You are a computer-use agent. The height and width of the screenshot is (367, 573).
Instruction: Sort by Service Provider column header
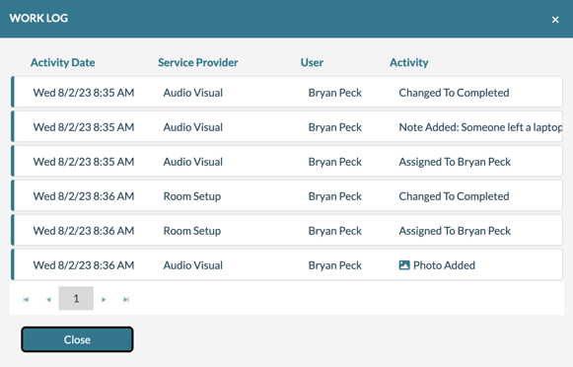point(198,62)
